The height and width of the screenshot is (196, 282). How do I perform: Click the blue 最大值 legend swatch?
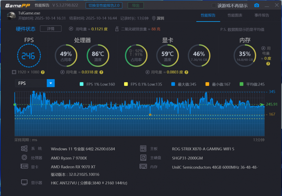tap(173, 84)
